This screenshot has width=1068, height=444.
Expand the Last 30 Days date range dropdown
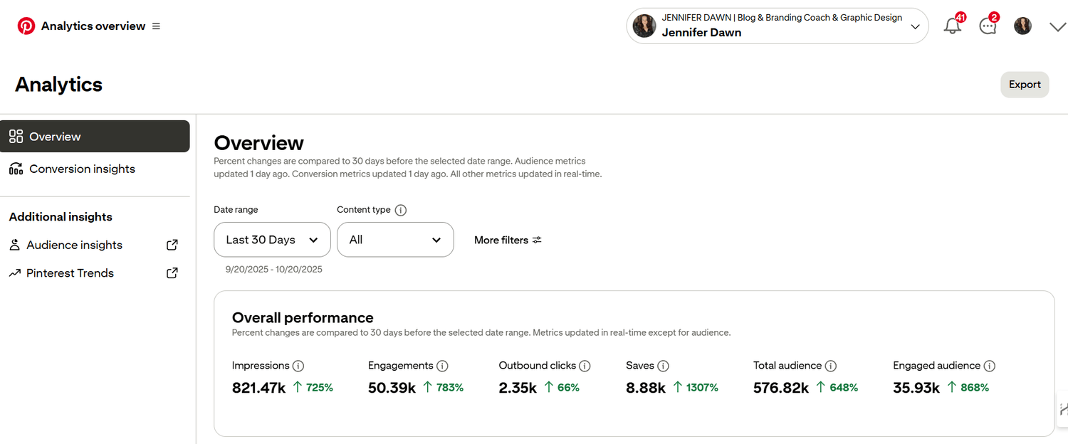[272, 240]
